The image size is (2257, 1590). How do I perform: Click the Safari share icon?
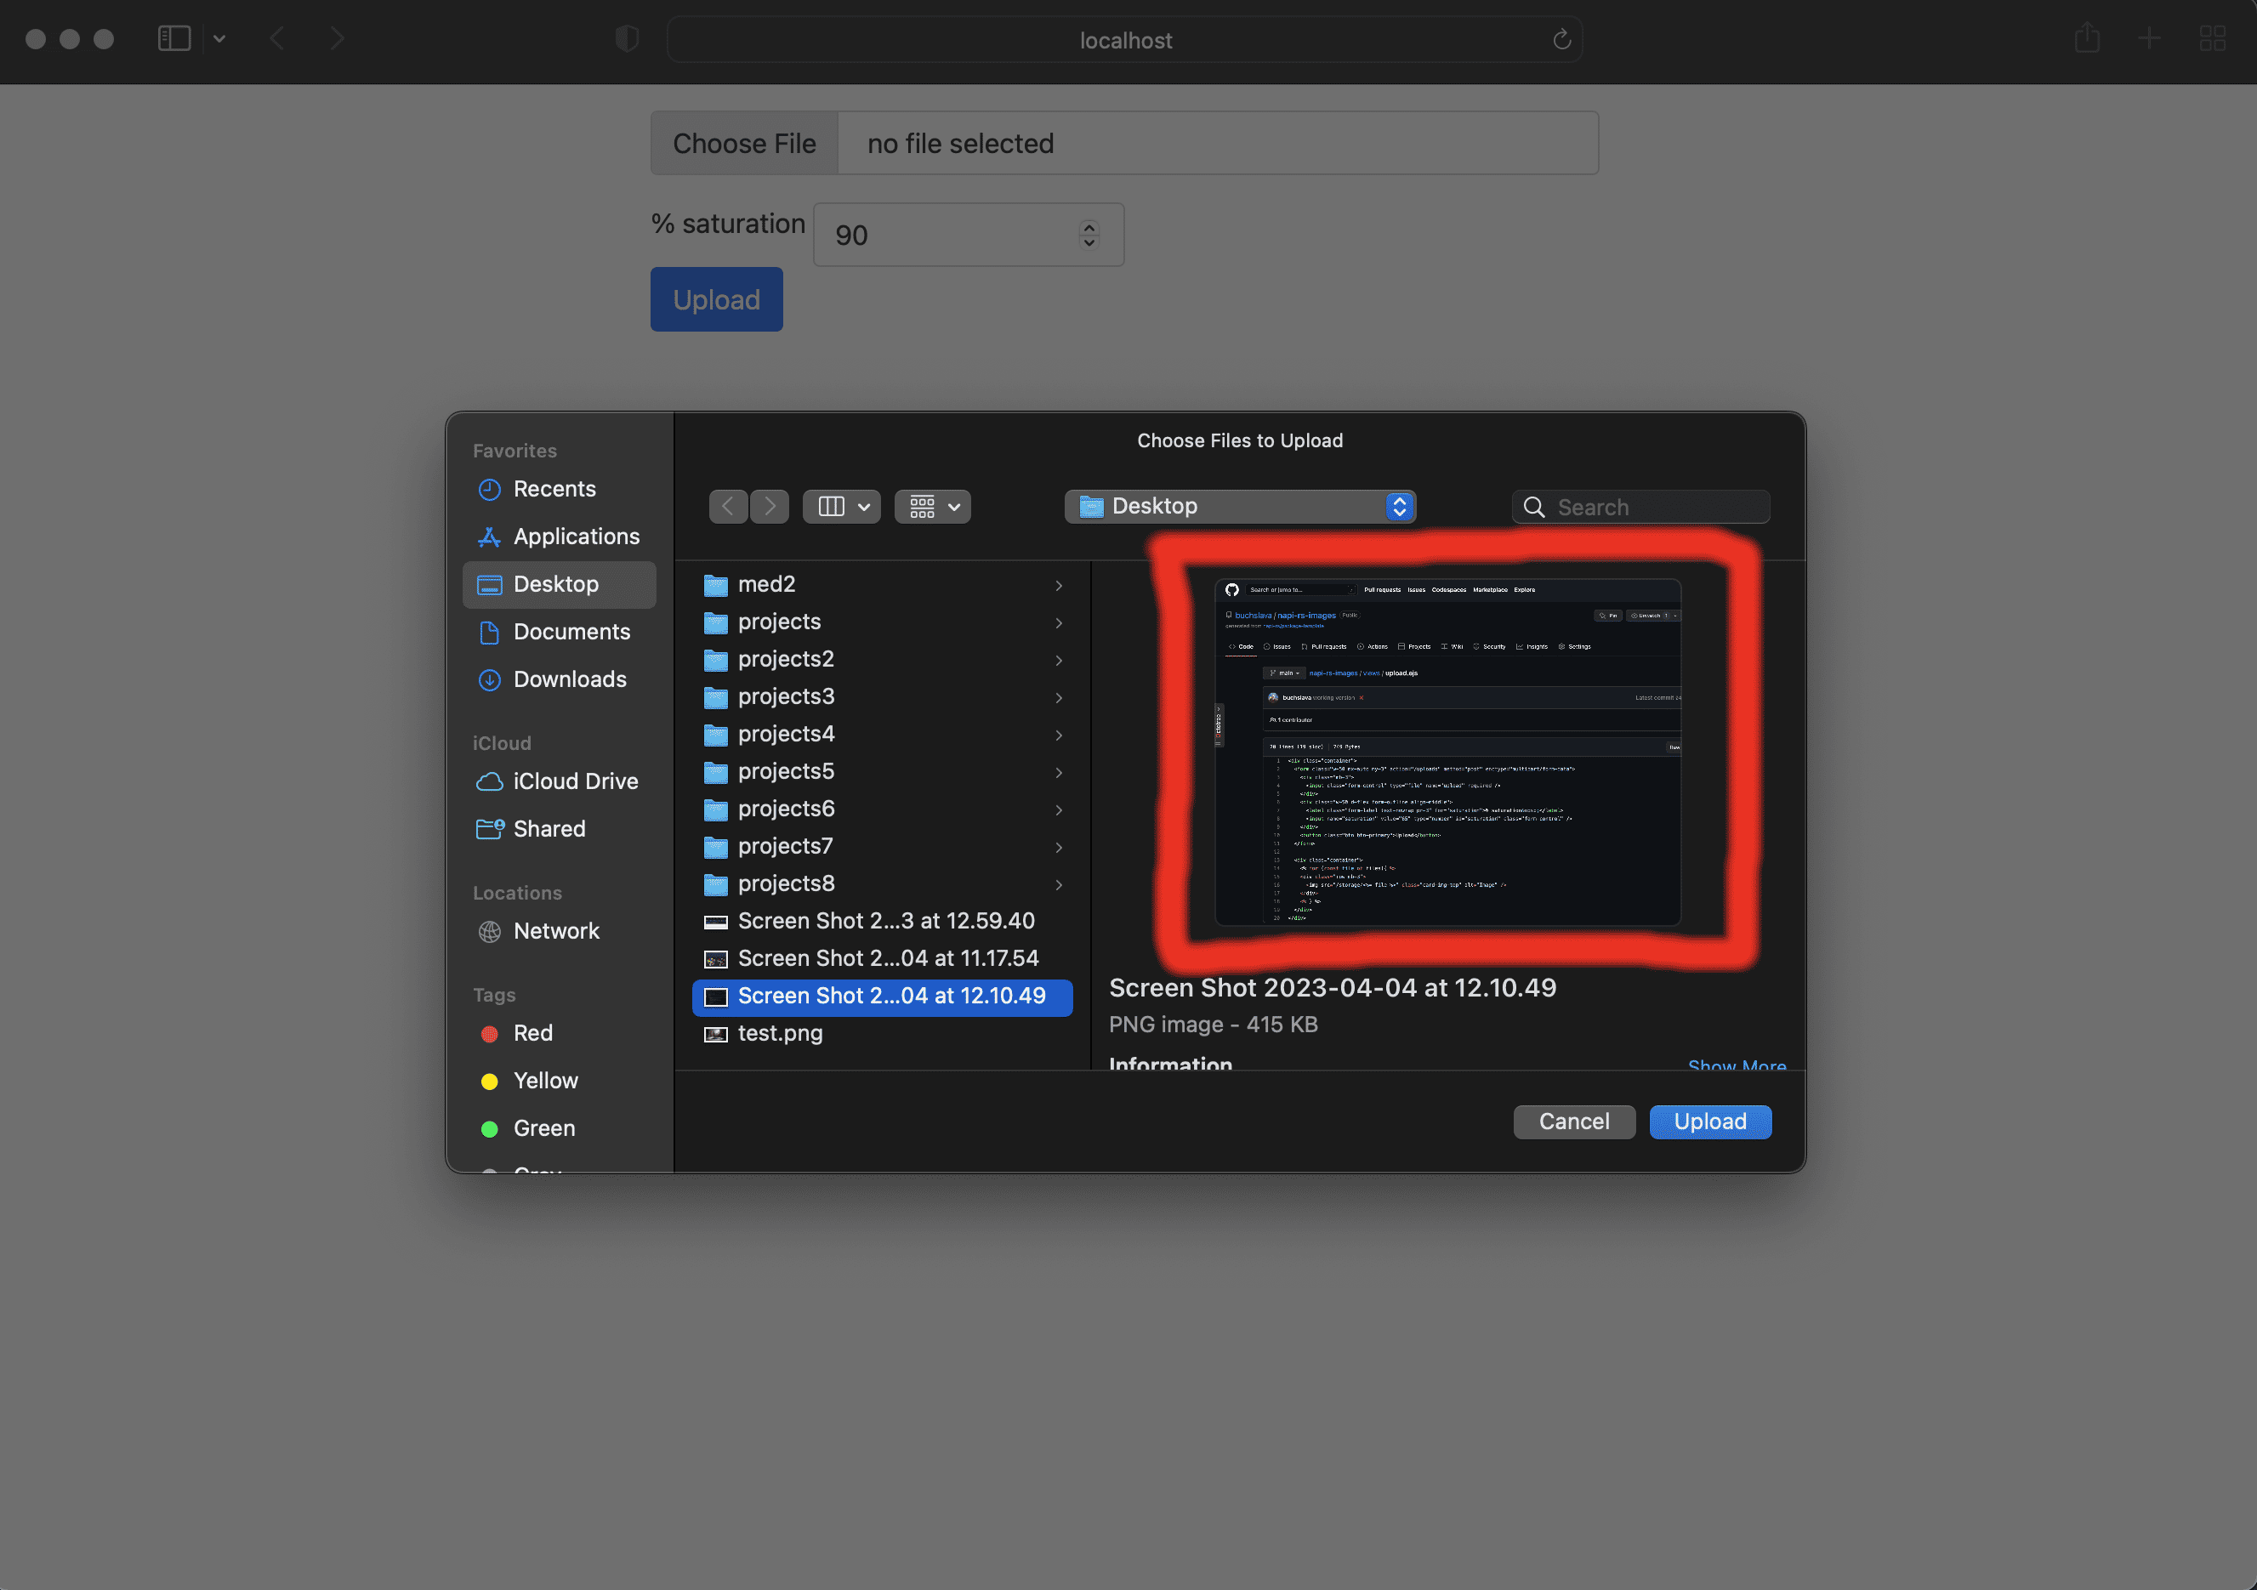pos(2087,38)
